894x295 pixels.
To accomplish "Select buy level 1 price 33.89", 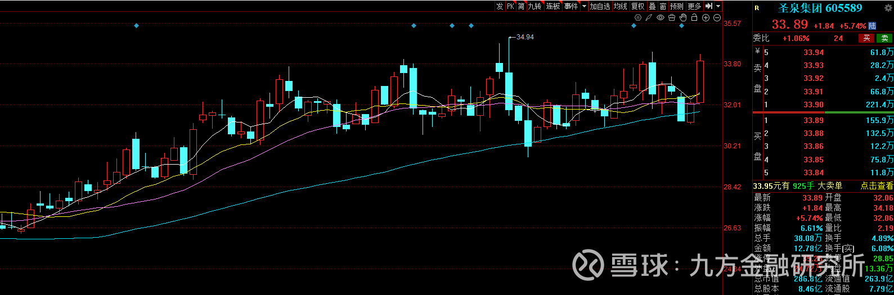I will click(x=813, y=120).
